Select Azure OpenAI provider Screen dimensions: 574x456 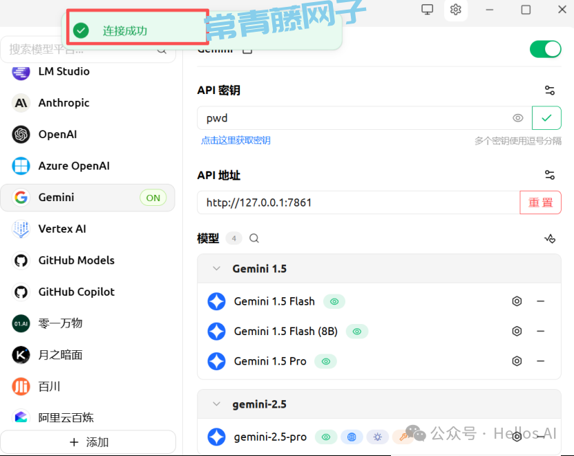74,166
